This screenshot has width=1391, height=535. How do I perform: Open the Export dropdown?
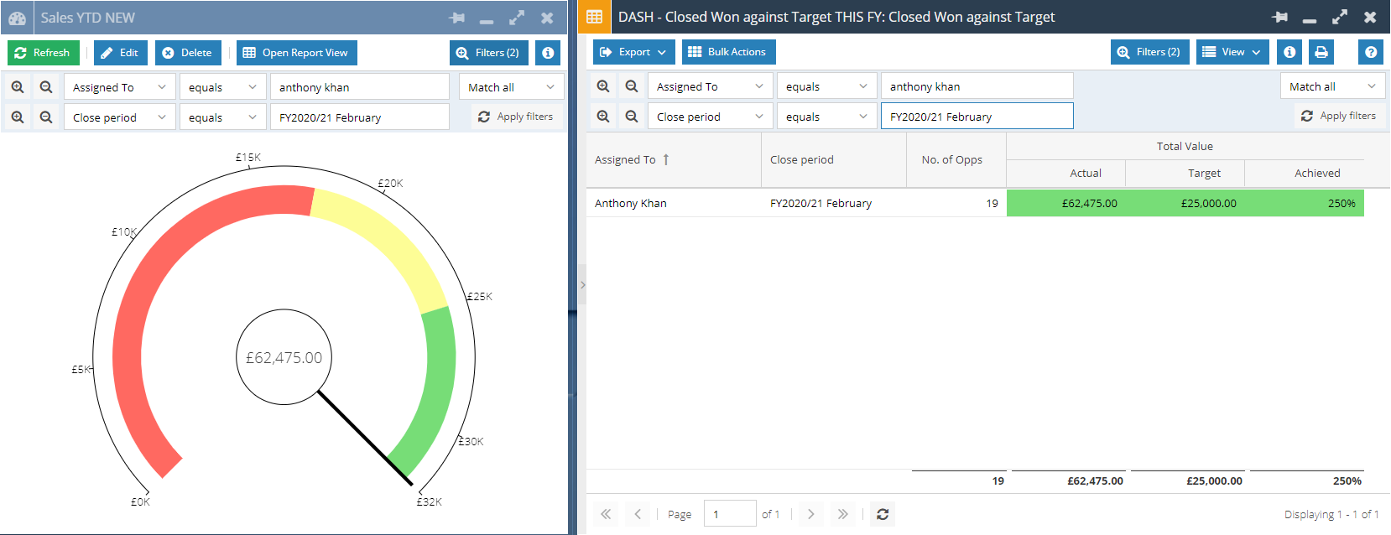tap(633, 52)
